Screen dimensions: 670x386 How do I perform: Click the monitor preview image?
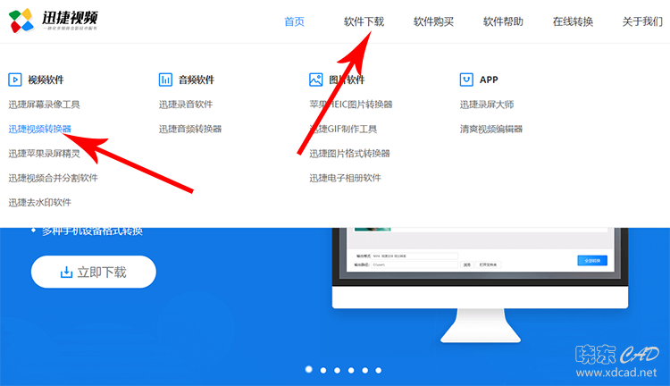click(x=481, y=285)
